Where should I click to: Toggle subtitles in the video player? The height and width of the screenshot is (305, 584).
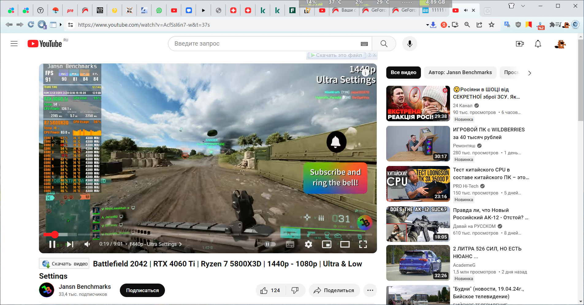click(x=290, y=244)
